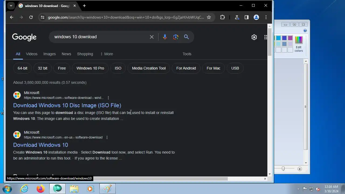The height and width of the screenshot is (194, 345).
Task: Pick the indigo color swatch in Paint
Action: pos(284,38)
